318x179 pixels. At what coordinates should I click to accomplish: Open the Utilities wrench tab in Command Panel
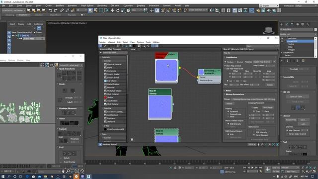click(x=308, y=24)
